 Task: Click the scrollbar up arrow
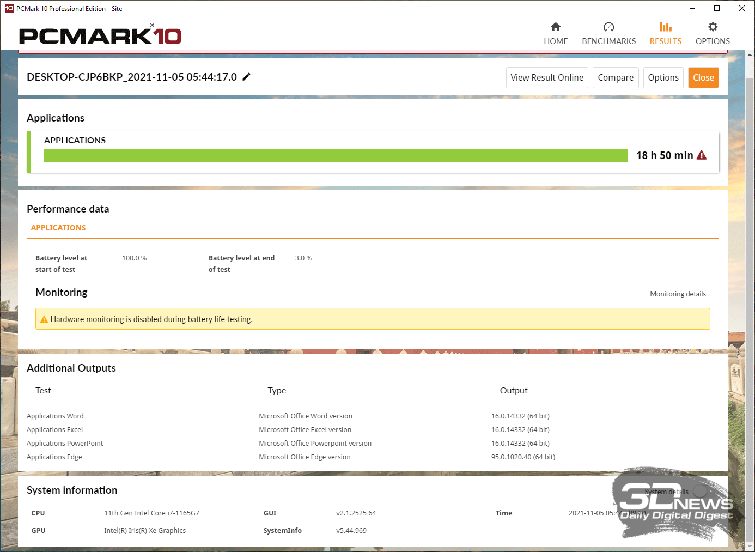tap(750, 54)
